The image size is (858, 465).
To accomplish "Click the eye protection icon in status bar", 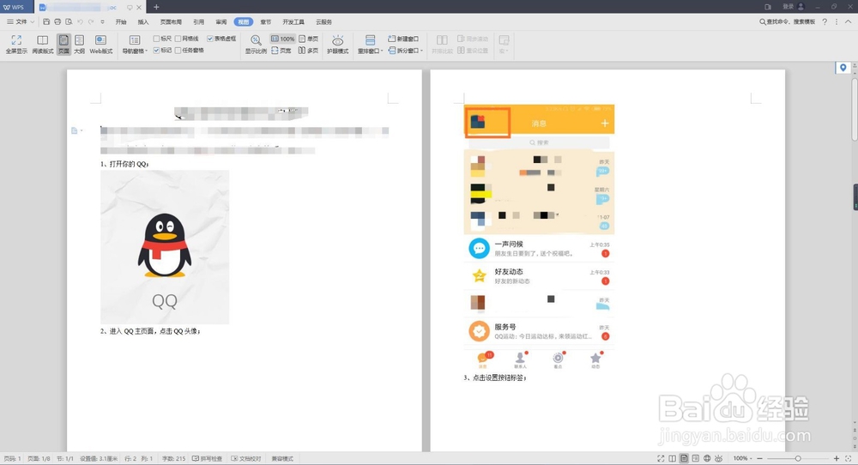I will (718, 458).
